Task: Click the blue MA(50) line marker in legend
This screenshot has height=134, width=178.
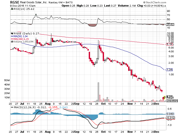Action: (x=12, y=36)
